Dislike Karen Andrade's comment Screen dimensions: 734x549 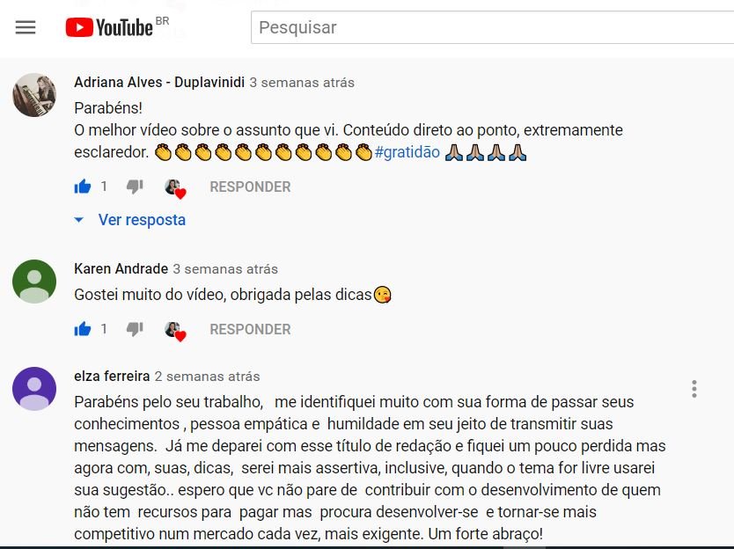click(135, 329)
